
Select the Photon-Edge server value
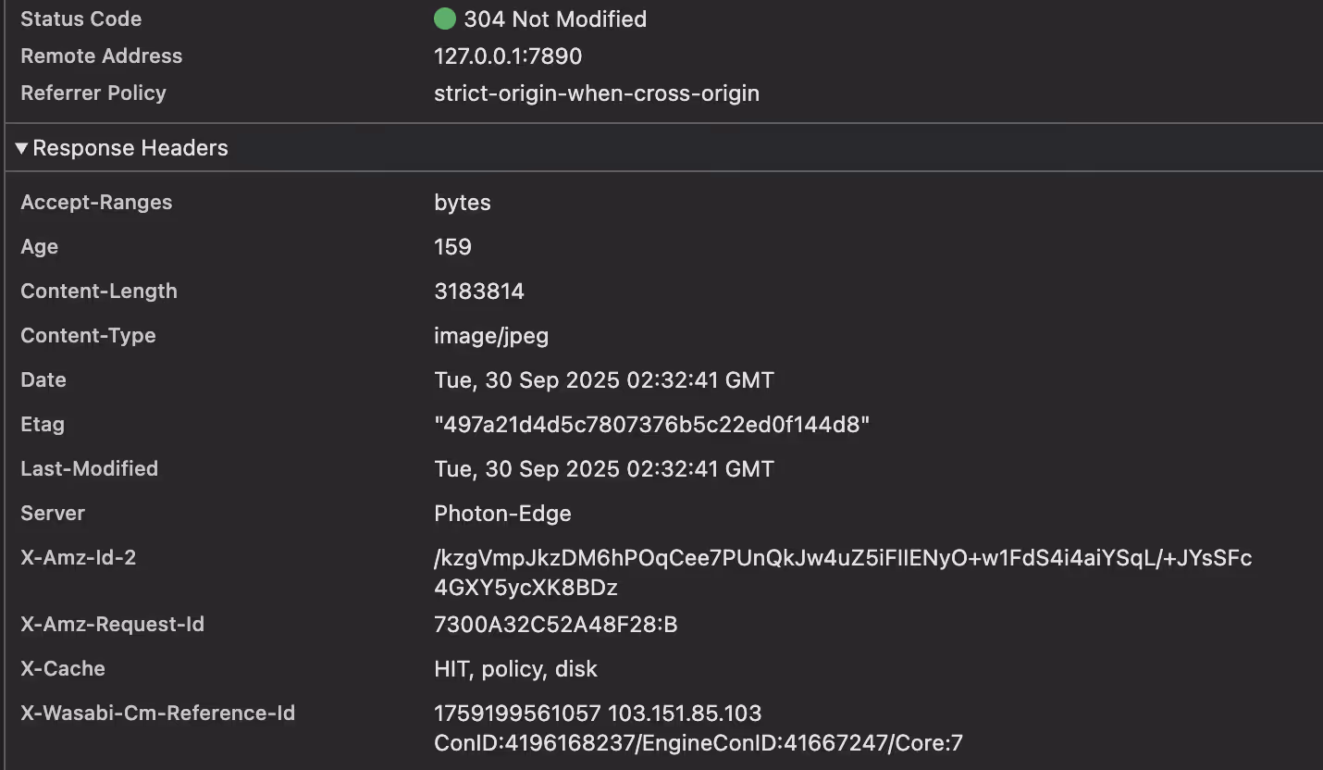pyautogui.click(x=502, y=514)
